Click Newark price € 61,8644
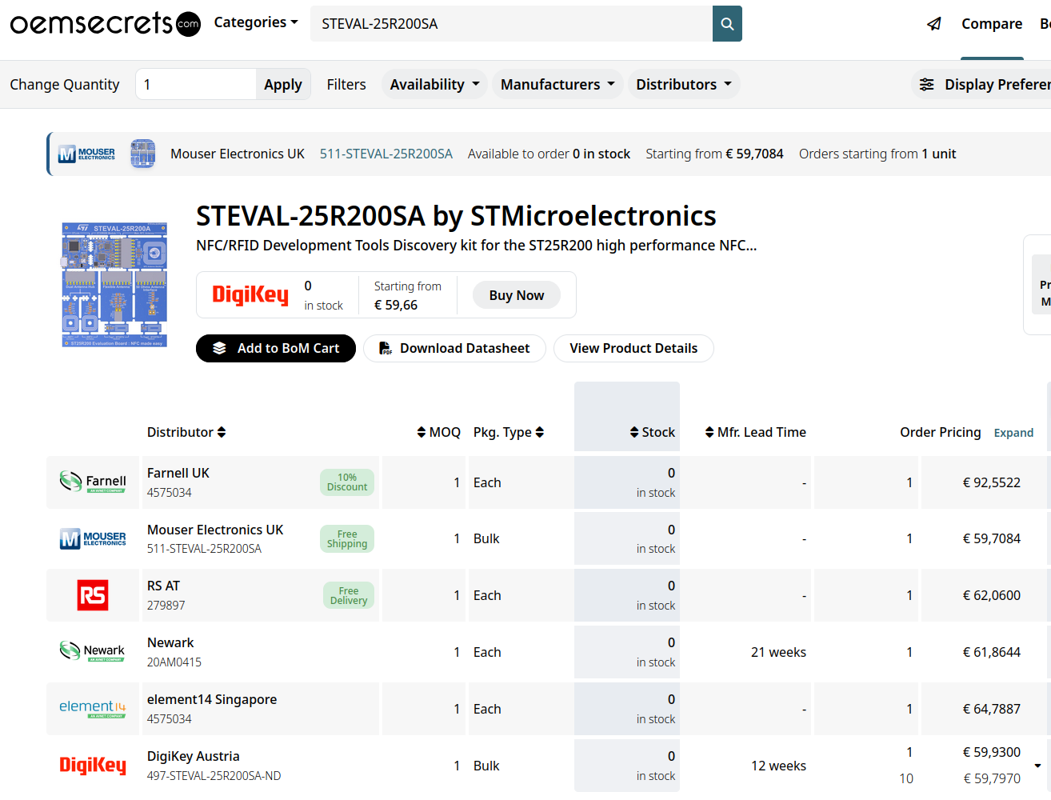Image resolution: width=1051 pixels, height=800 pixels. [x=992, y=652]
